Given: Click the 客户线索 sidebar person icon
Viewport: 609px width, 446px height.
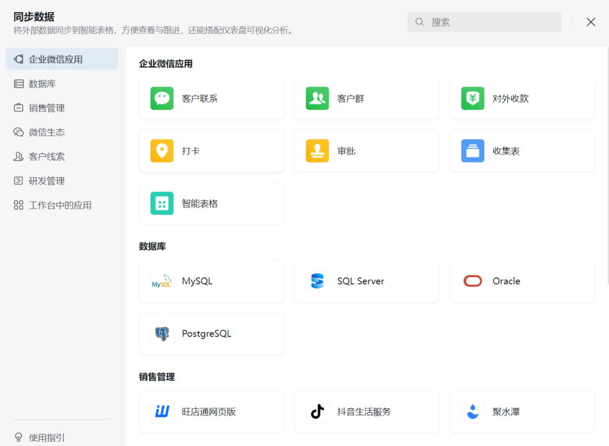Looking at the screenshot, I should click(19, 156).
